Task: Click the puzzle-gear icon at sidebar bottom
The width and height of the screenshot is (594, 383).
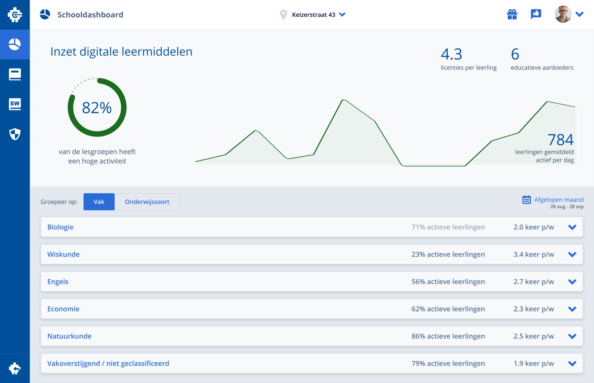Action: (x=15, y=368)
